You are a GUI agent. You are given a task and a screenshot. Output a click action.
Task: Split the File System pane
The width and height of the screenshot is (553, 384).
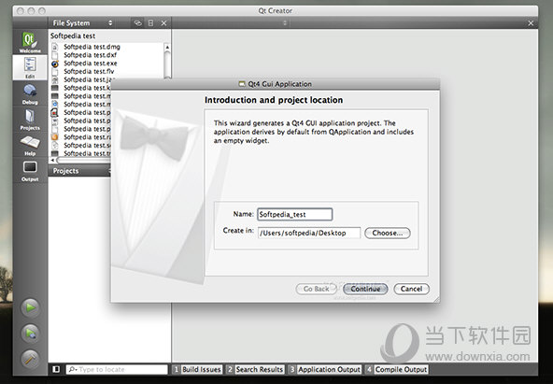[x=150, y=23]
